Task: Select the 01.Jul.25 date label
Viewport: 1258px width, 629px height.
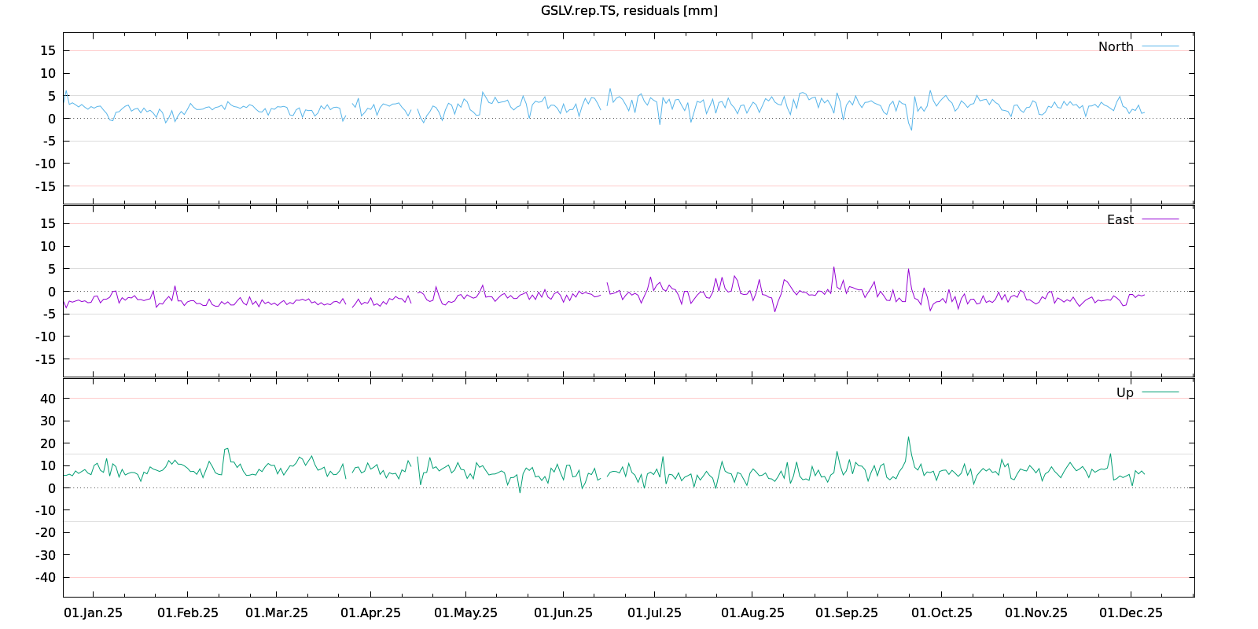Action: [654, 613]
